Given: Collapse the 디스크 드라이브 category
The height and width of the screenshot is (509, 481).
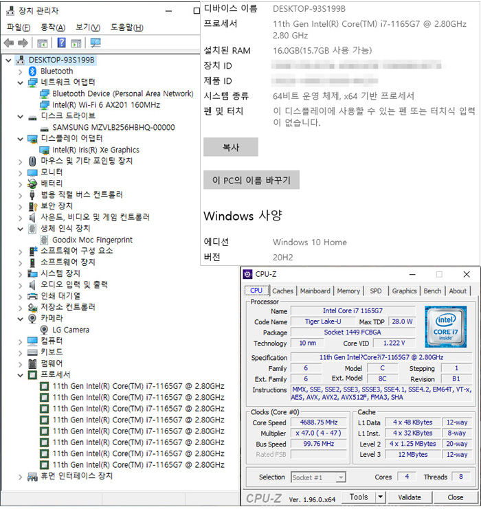Looking at the screenshot, I should 20,117.
